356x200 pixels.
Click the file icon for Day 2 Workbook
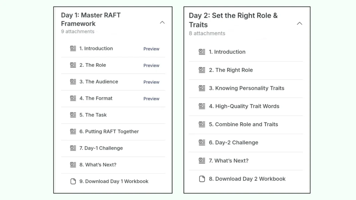(202, 179)
